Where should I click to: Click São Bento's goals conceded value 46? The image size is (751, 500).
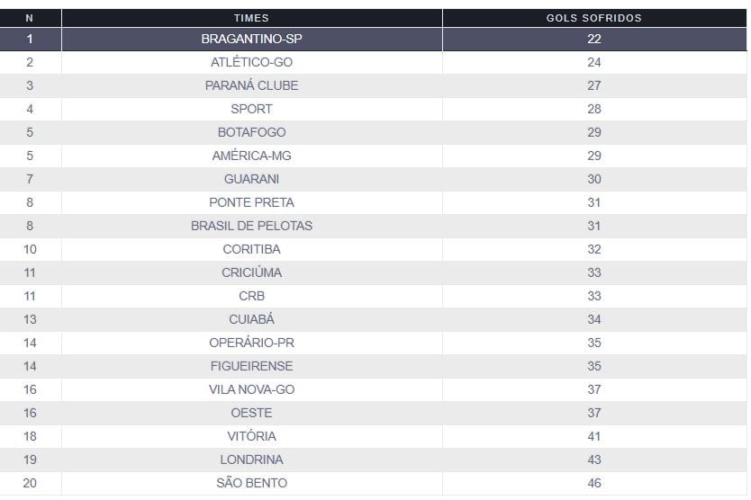[593, 484]
